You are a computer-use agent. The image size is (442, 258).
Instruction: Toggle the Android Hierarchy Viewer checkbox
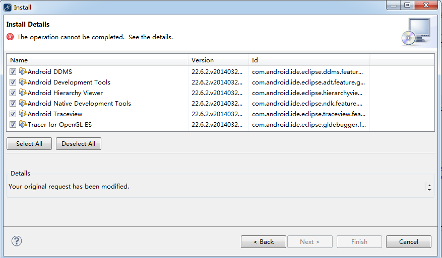pos(13,93)
